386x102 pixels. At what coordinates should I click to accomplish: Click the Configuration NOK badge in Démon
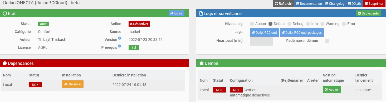coord(236,90)
